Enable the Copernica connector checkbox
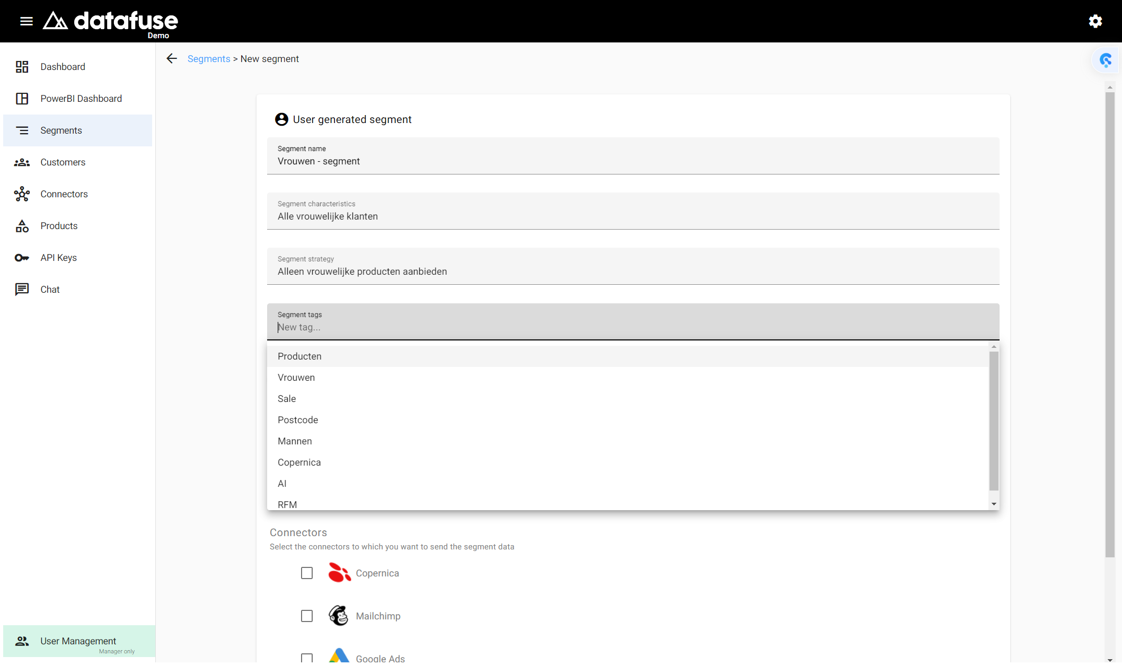The height and width of the screenshot is (665, 1122). pos(307,573)
